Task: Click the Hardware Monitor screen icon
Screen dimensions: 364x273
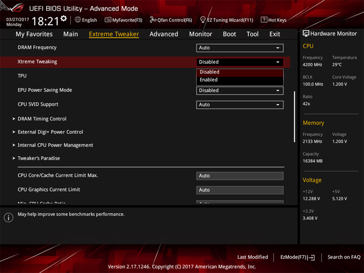Action: point(306,34)
